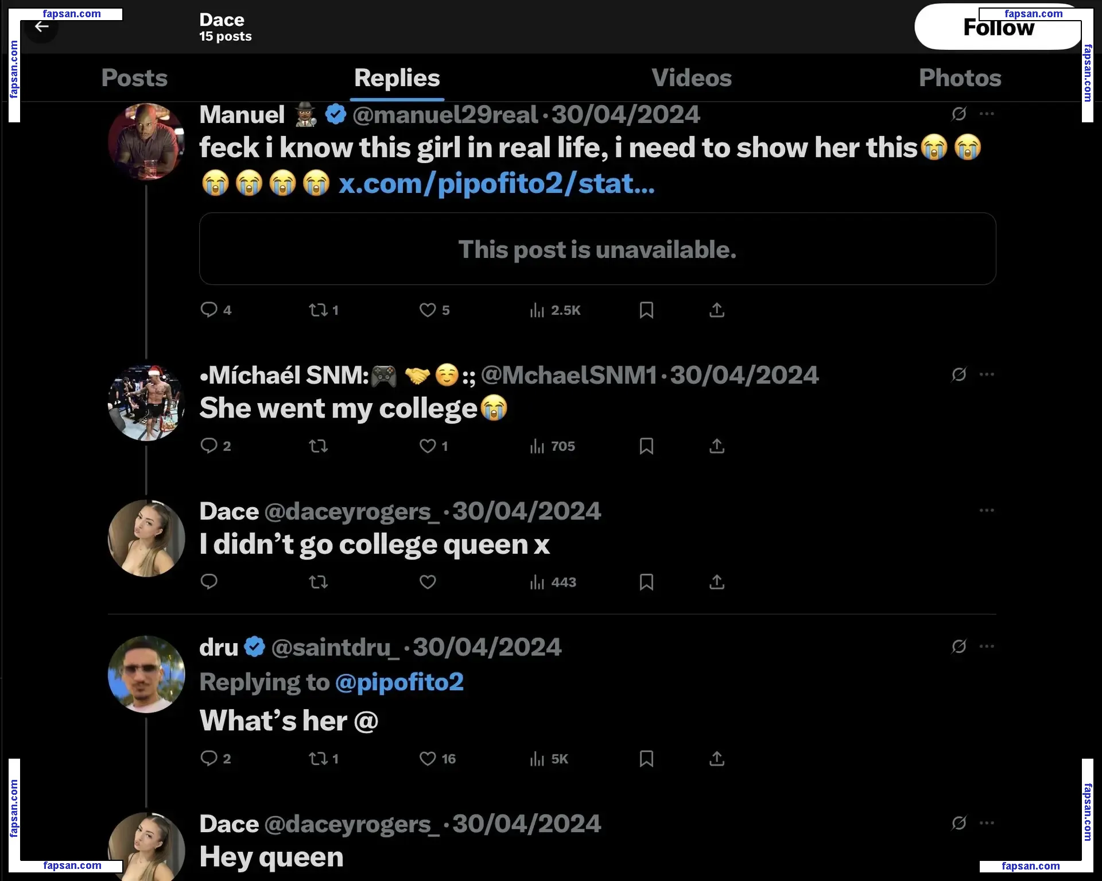
Task: Reply to Manuel's post
Action: (x=209, y=310)
